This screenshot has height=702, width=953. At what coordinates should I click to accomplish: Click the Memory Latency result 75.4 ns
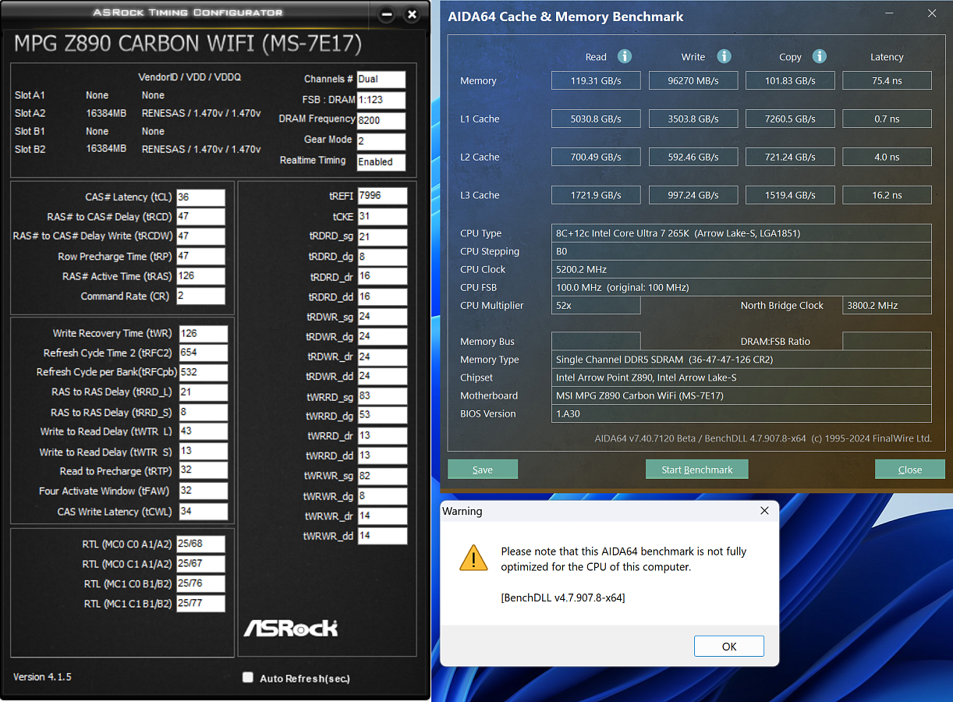pyautogui.click(x=887, y=80)
